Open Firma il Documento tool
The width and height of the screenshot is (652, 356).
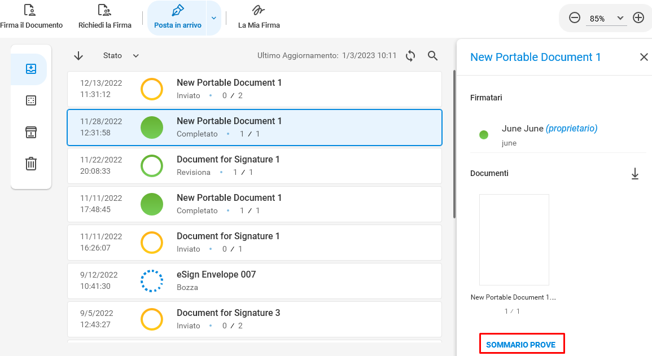tap(31, 17)
